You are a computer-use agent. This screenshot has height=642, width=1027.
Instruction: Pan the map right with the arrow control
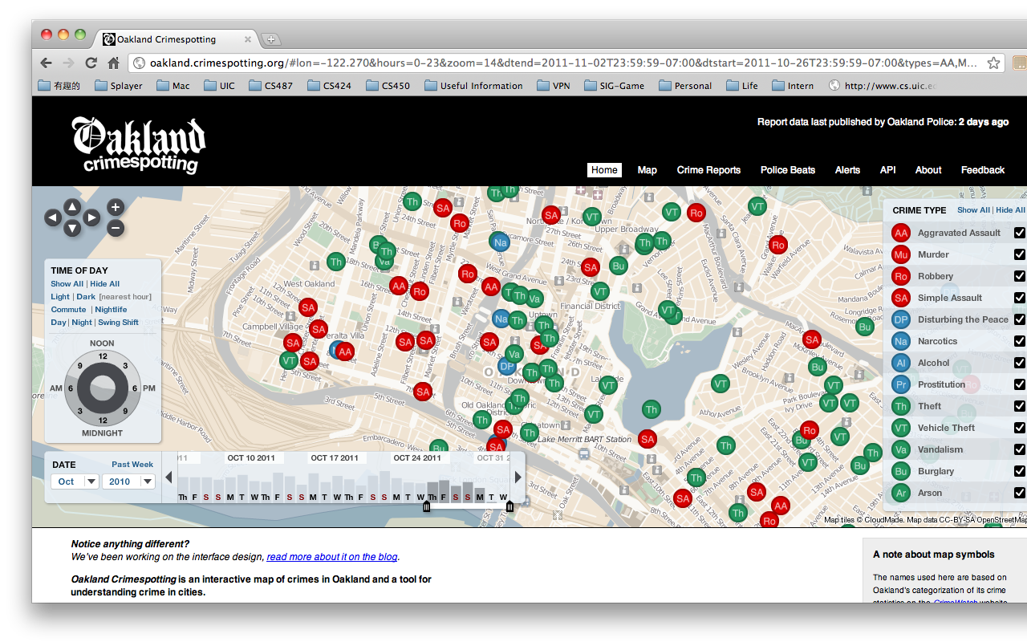pyautogui.click(x=91, y=217)
